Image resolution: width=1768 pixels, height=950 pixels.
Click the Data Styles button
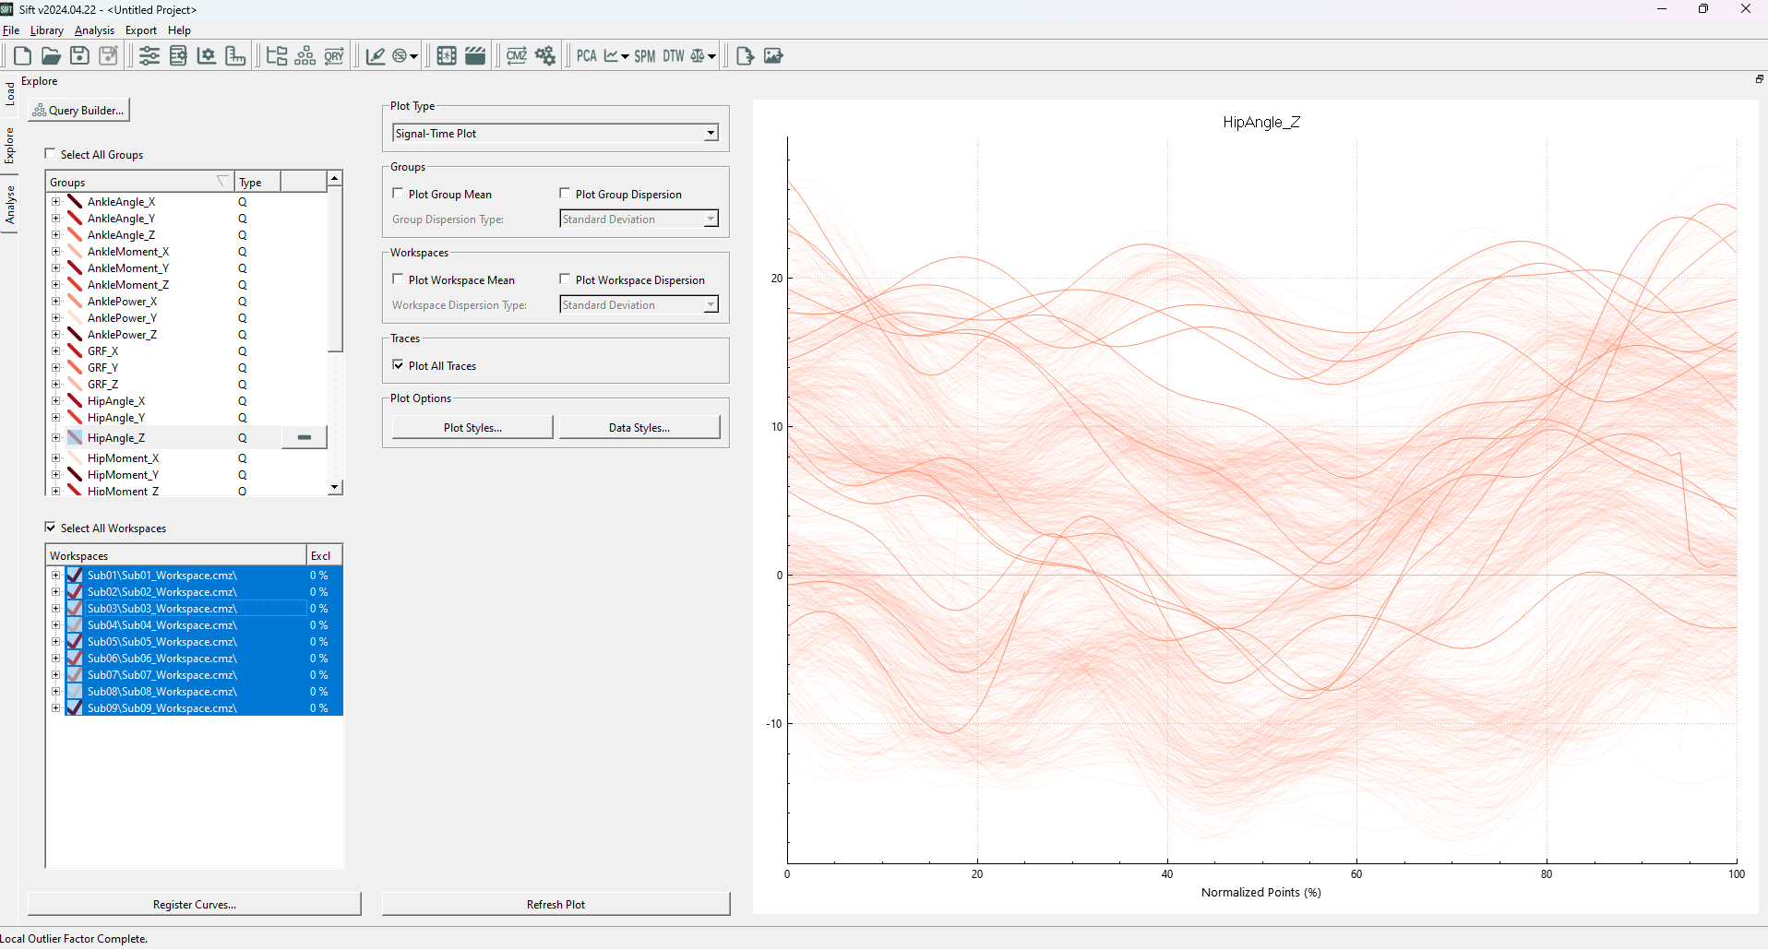[639, 428]
